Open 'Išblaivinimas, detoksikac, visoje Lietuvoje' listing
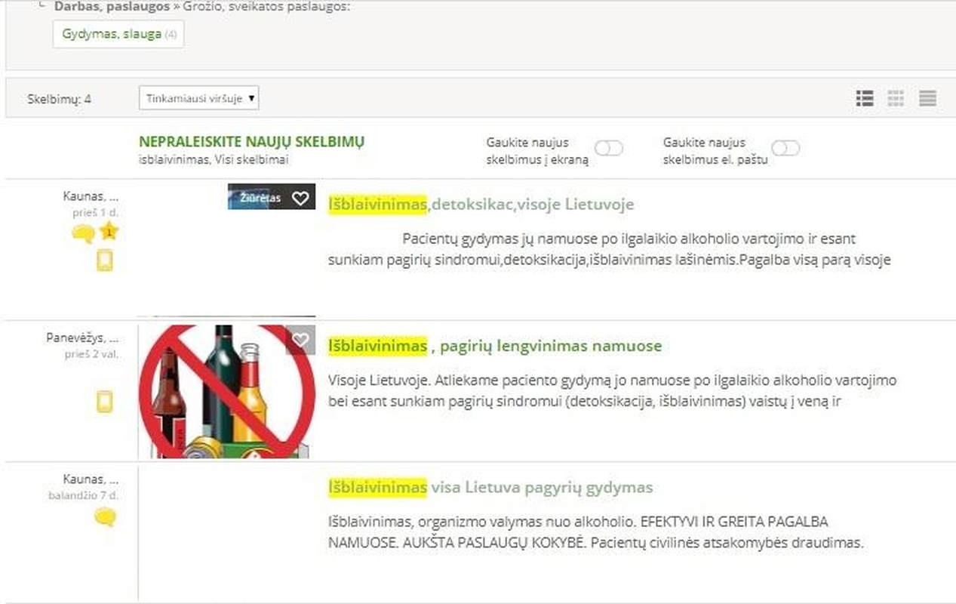 481,204
